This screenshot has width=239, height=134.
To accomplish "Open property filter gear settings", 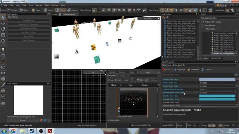I will coord(236,74).
